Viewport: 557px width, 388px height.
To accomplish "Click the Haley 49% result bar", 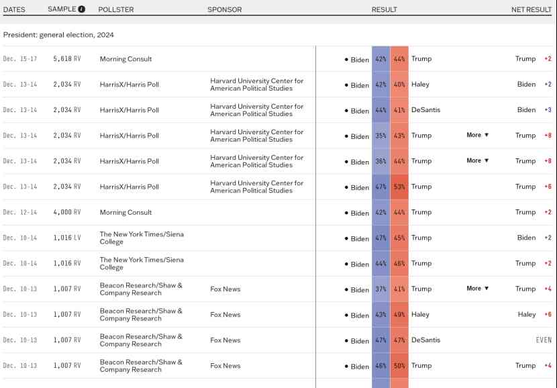I will 399,315.
